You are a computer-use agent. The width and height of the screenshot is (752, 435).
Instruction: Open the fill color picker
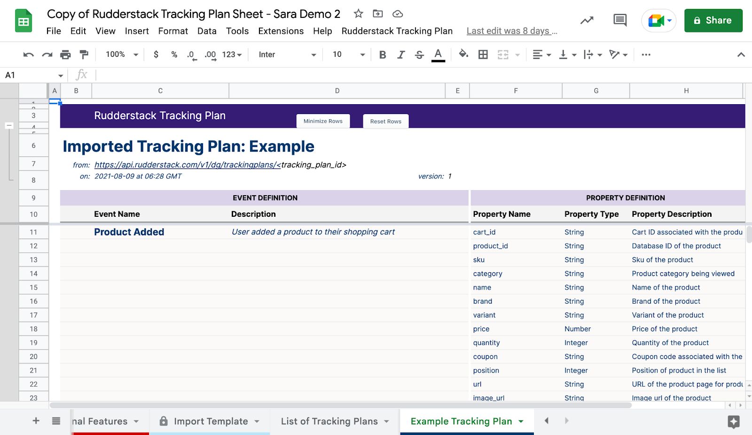pyautogui.click(x=463, y=54)
